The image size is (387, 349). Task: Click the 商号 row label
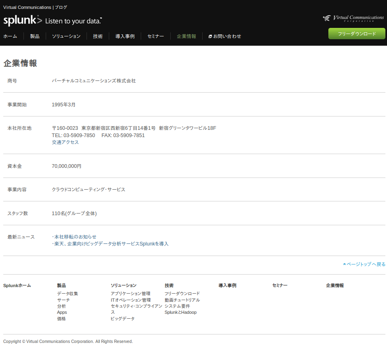(12, 81)
